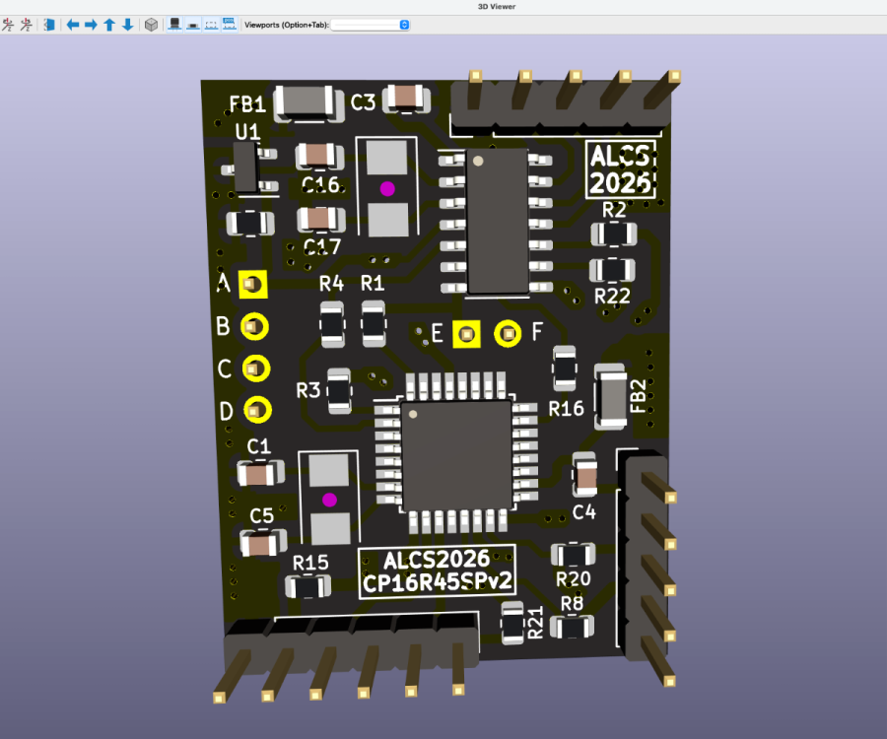Toggle models not in POS file
Screen dimensions: 887x739
pos(229,25)
